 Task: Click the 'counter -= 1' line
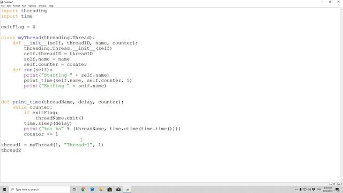click(41, 134)
